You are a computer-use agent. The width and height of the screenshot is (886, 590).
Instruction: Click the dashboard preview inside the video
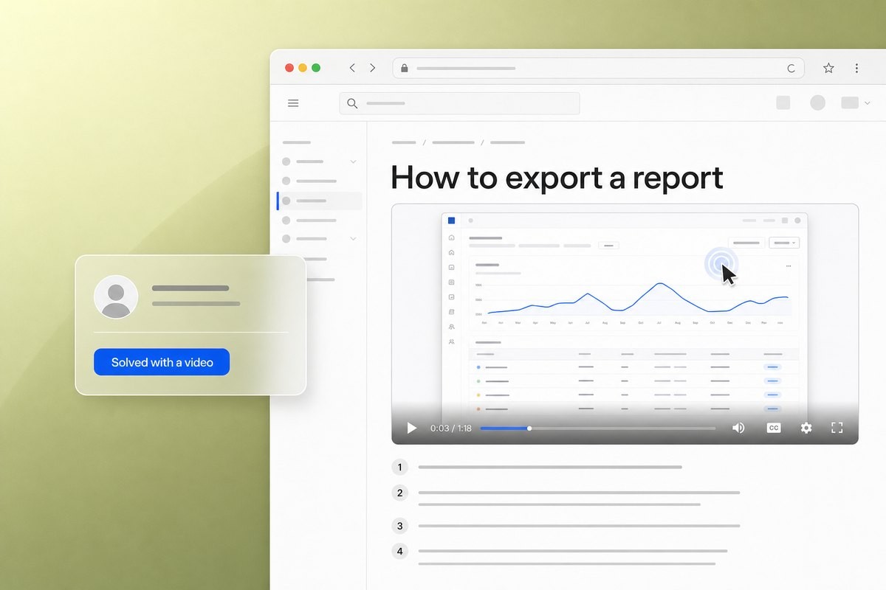point(625,317)
